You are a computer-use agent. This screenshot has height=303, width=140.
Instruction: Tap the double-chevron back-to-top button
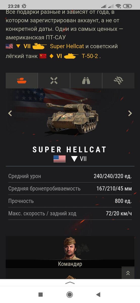click(128, 273)
